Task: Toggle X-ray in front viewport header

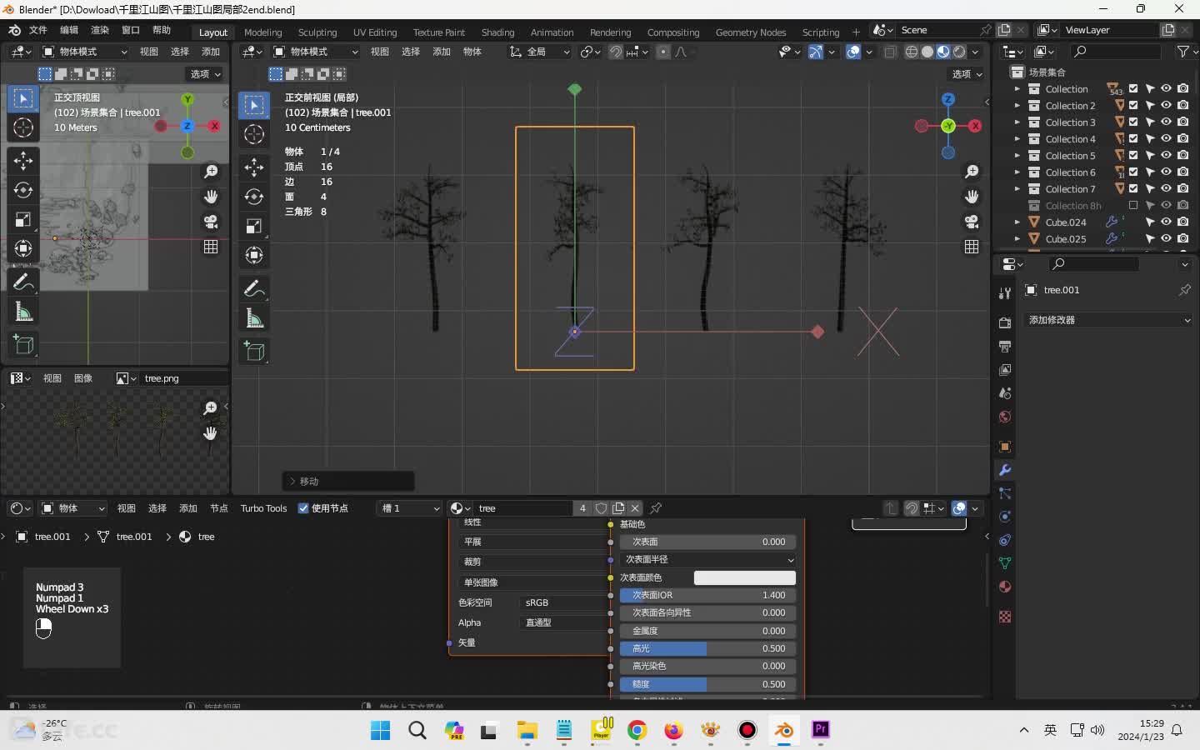Action: click(890, 52)
